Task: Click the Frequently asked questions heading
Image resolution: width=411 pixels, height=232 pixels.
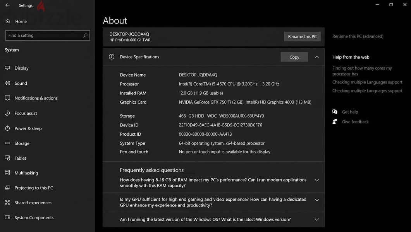Action: tap(151, 170)
